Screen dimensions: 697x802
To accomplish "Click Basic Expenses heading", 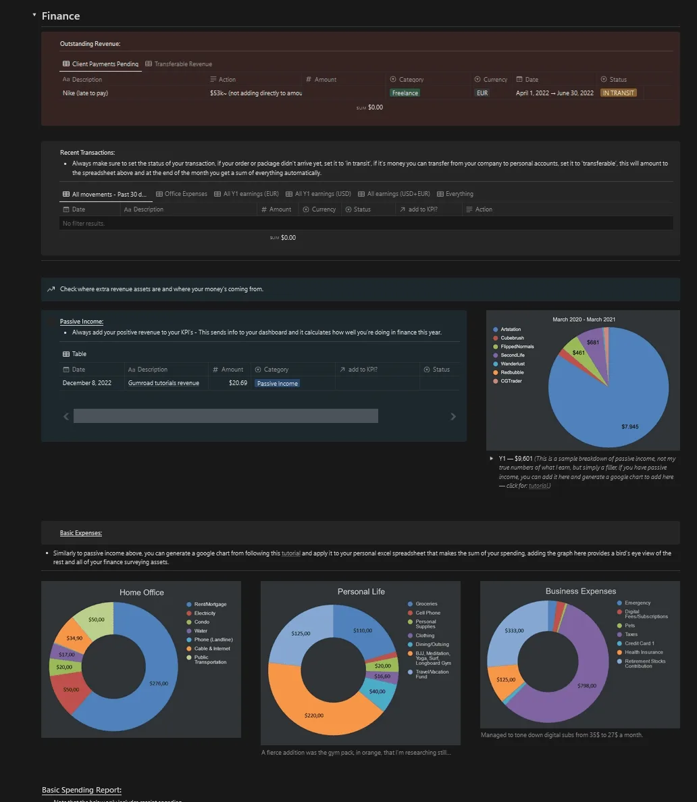I will click(81, 533).
